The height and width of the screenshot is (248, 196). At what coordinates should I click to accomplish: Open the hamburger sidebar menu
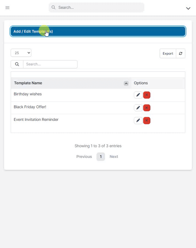[x=7, y=8]
